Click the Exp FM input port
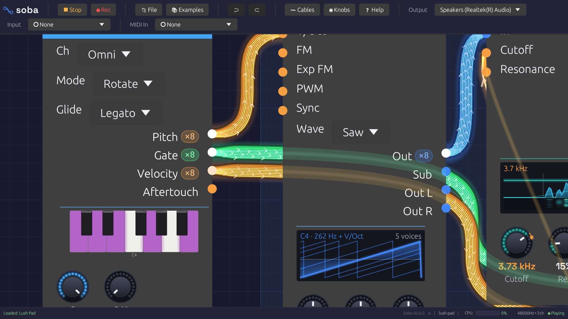 283,72
